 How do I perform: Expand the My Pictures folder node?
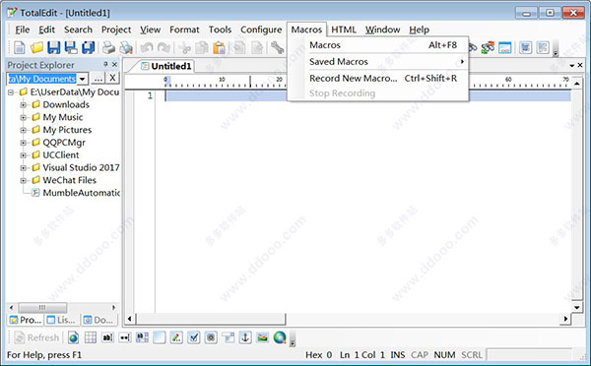pyautogui.click(x=24, y=130)
